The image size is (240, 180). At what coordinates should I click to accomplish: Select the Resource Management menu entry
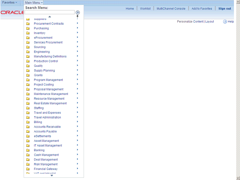tap(49, 99)
